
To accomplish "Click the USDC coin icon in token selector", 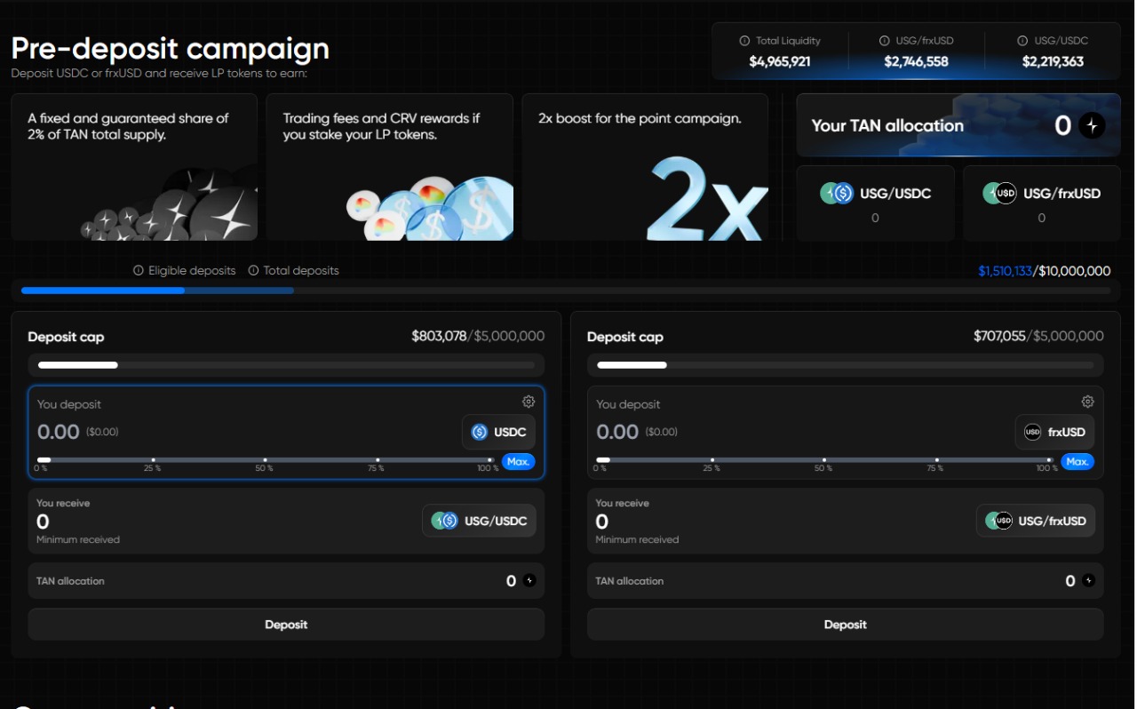I will (x=480, y=432).
